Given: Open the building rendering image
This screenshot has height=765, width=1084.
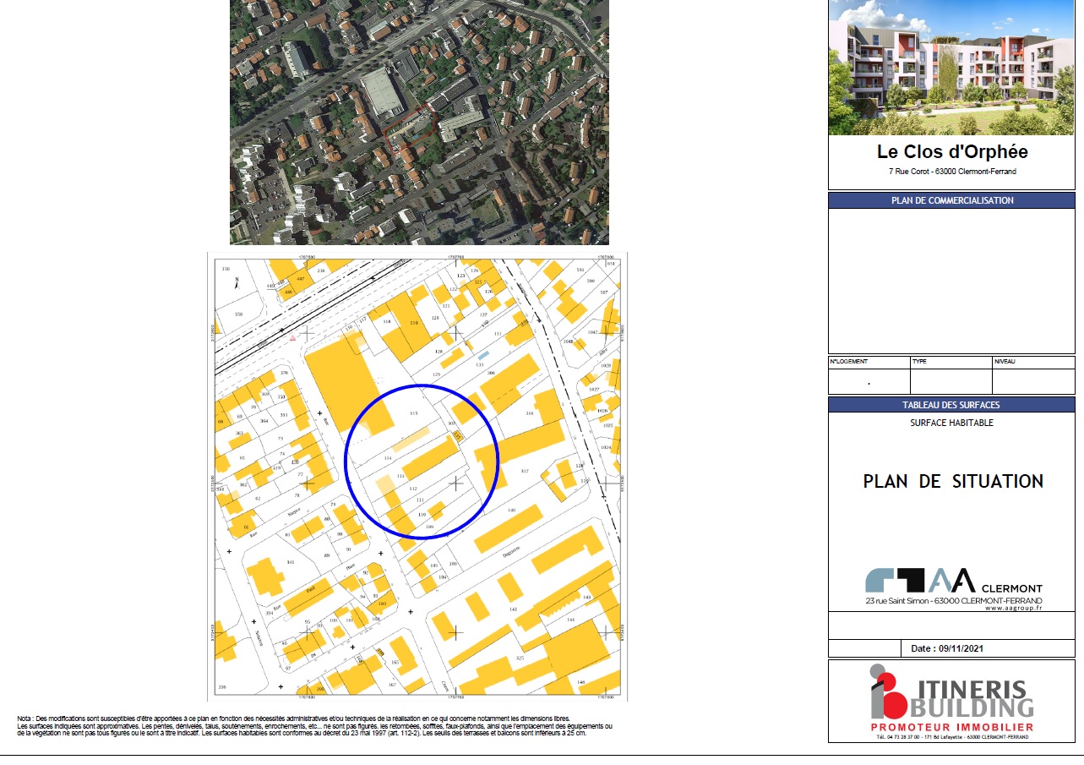Looking at the screenshot, I should click(x=951, y=68).
